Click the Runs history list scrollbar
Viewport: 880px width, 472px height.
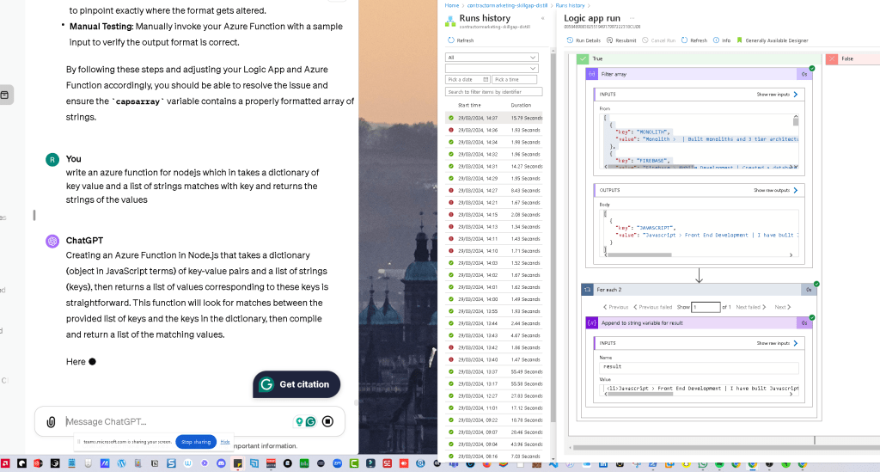553,238
